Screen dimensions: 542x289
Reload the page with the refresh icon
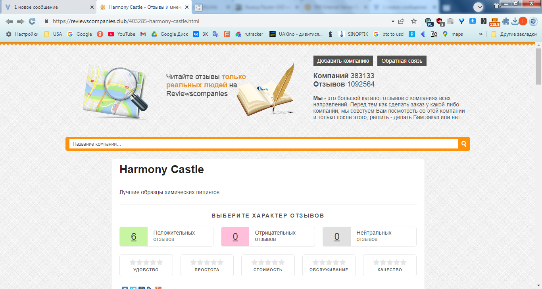click(x=32, y=21)
